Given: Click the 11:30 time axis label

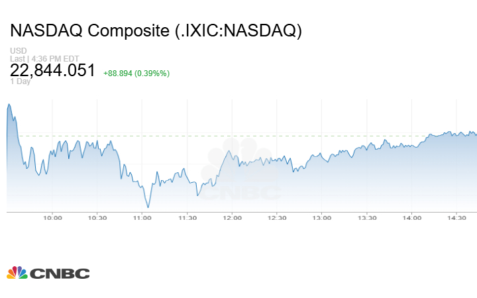Looking at the screenshot, I should pos(187,218).
